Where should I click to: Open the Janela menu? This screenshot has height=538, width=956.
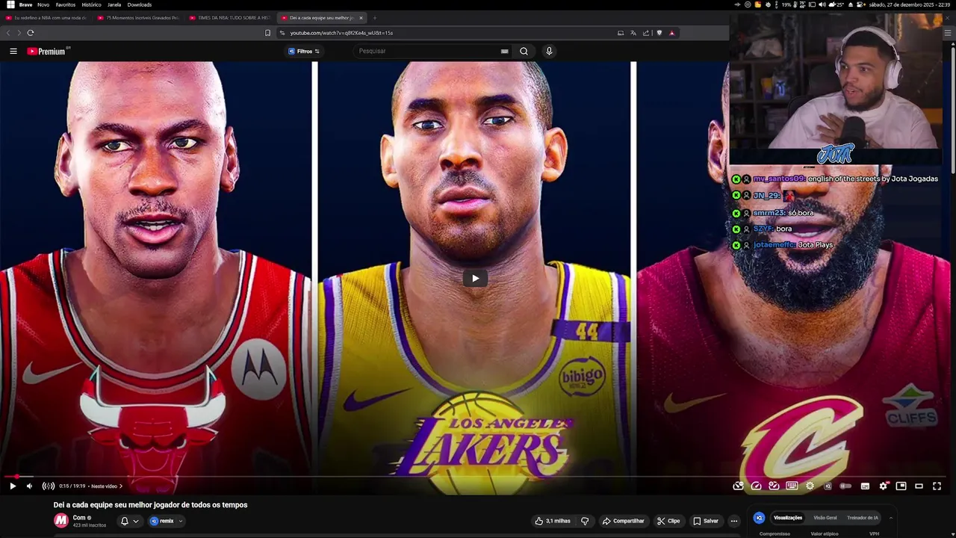pos(114,4)
